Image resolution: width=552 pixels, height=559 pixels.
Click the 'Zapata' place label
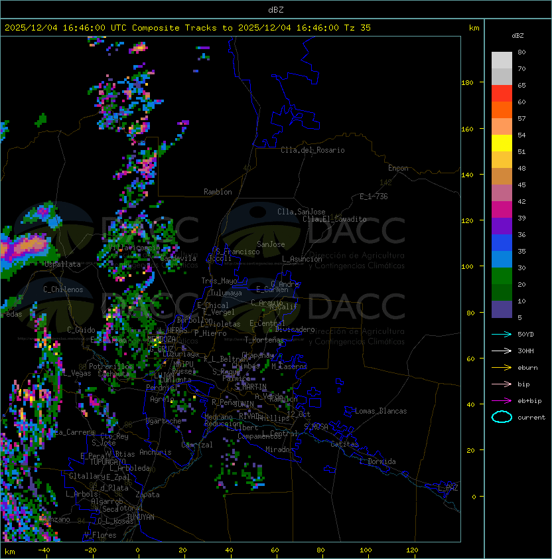tap(147, 495)
